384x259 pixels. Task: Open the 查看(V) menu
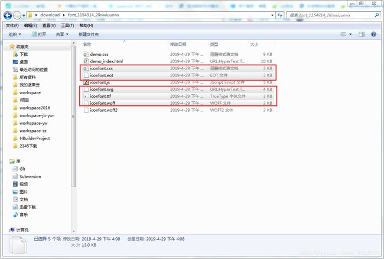pyautogui.click(x=49, y=25)
